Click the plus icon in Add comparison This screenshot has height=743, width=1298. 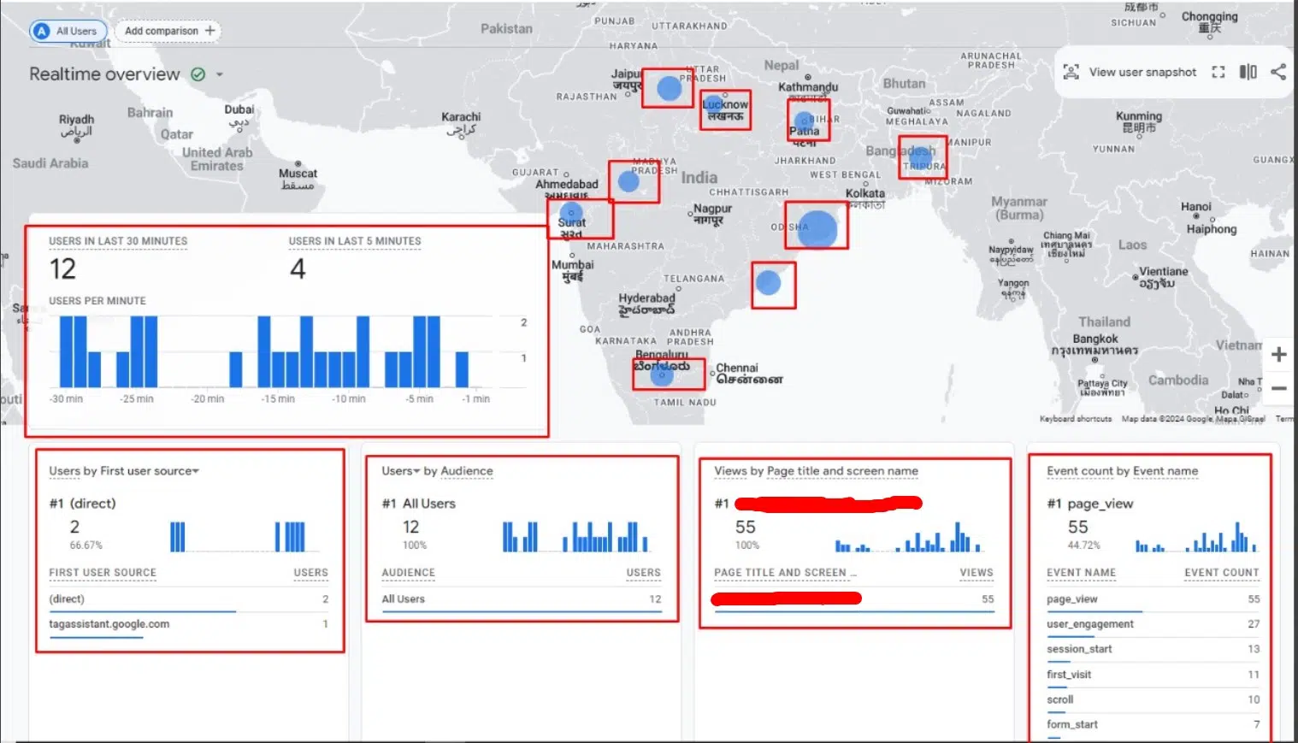click(210, 31)
